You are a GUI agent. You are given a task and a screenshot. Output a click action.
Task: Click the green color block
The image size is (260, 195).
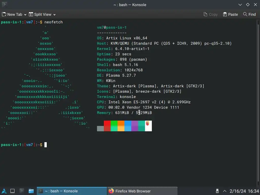click(x=114, y=126)
